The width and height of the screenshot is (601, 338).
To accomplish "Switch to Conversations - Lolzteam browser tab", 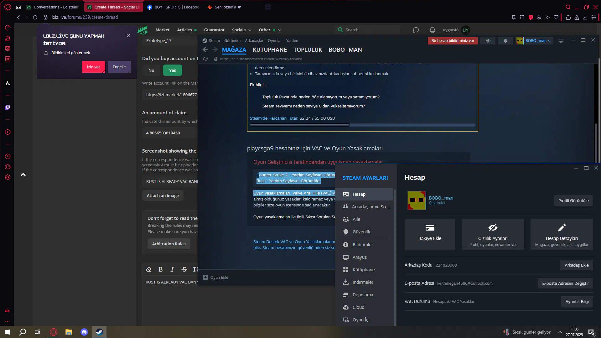I will [53, 7].
